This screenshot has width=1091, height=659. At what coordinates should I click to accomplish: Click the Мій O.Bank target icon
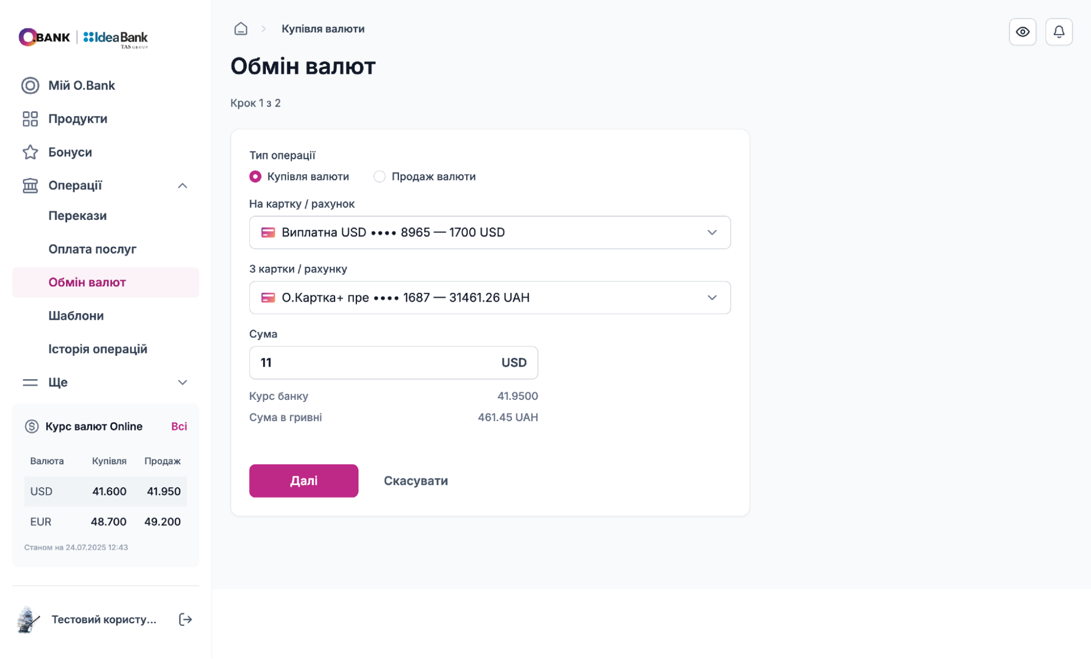[30, 86]
